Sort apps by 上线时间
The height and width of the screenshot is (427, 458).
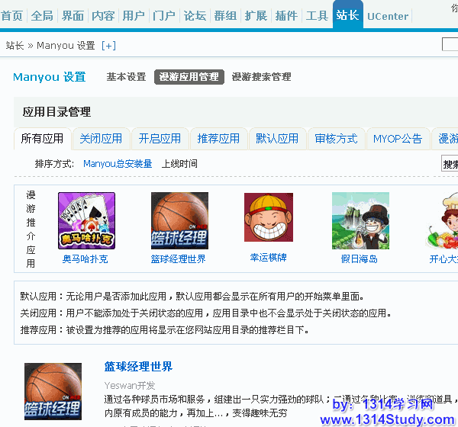click(179, 164)
